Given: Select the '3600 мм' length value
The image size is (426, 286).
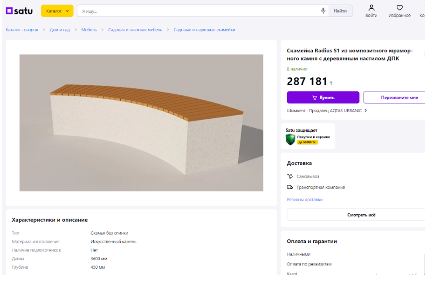Looking at the screenshot, I should 99,259.
